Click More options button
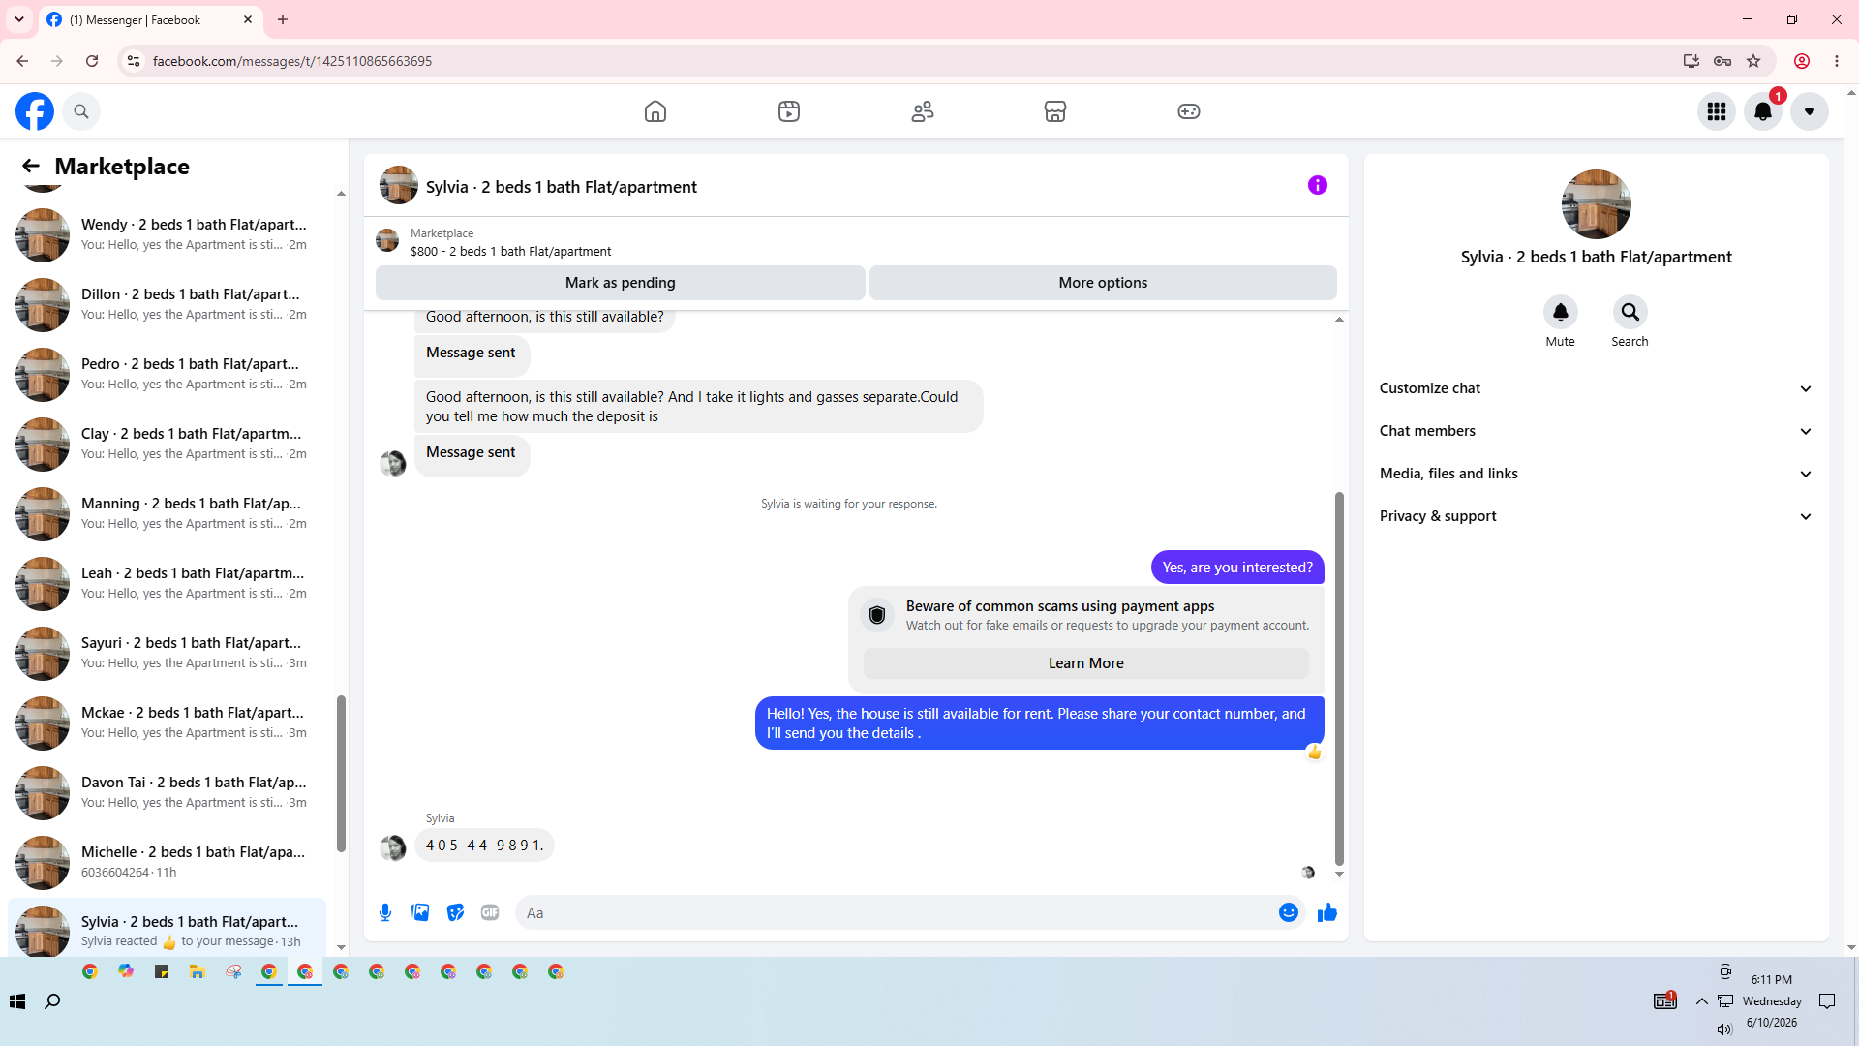Screen dimensions: 1859x1046 point(1103,283)
